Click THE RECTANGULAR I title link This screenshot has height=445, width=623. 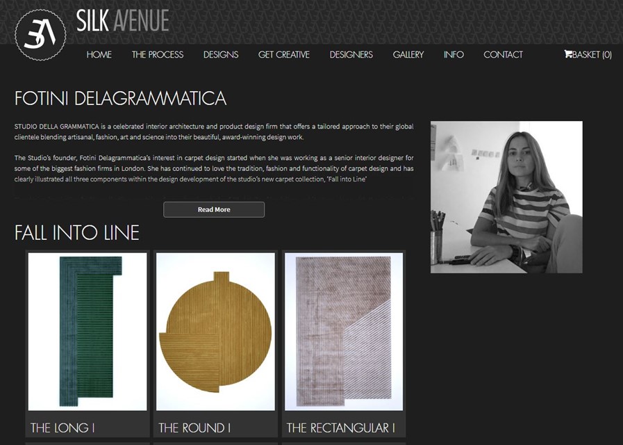[x=340, y=428]
